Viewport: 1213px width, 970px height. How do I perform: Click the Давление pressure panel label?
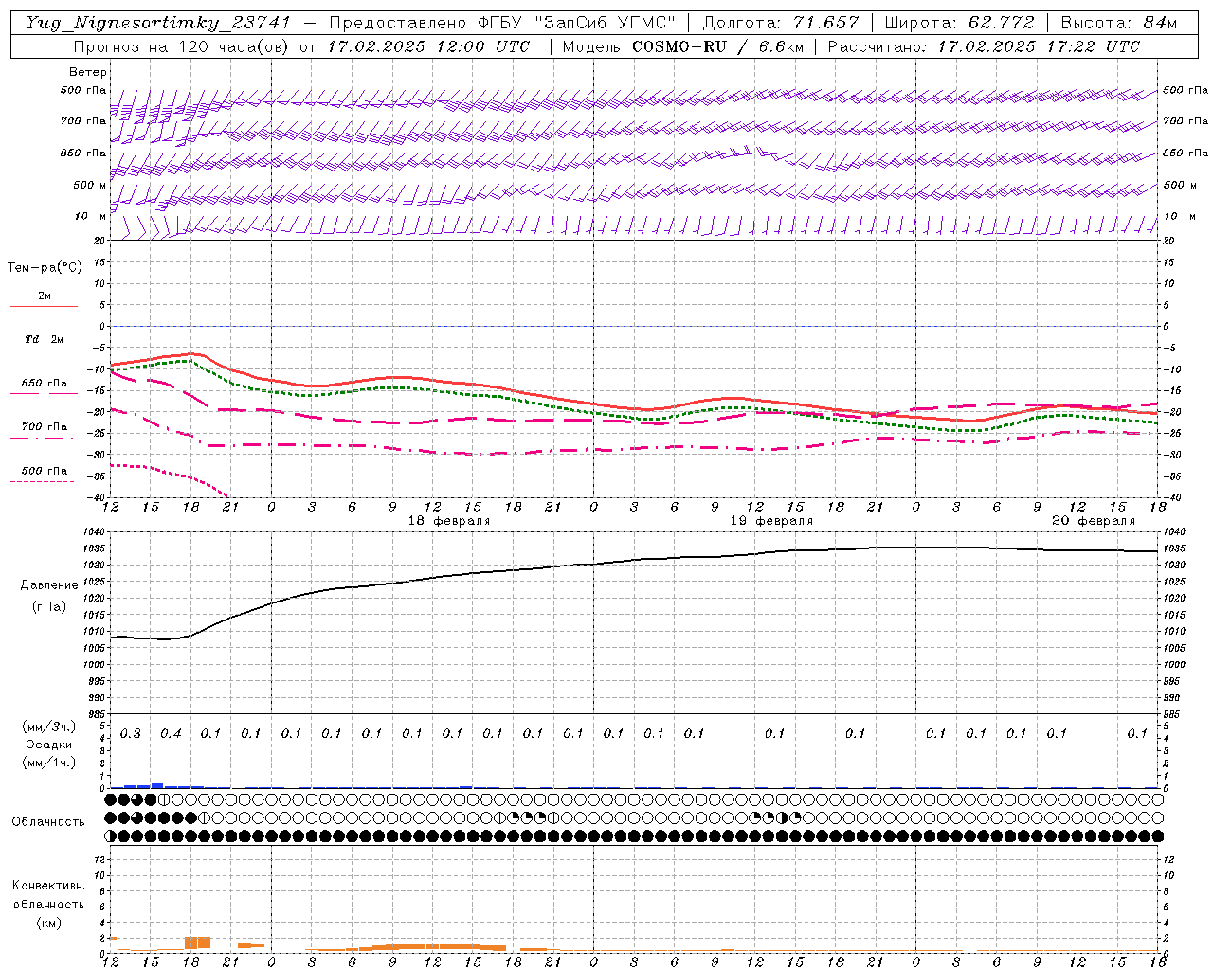49,585
